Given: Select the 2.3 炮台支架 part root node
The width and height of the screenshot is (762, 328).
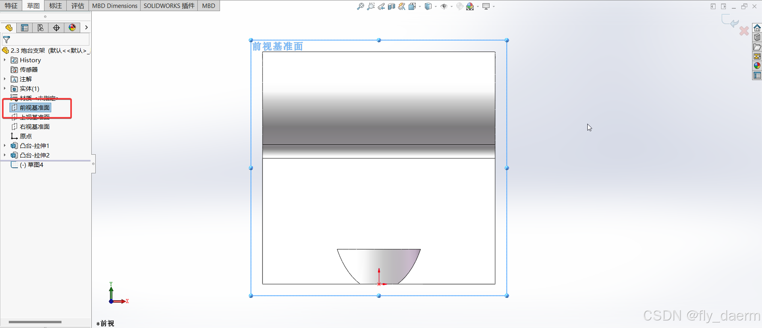Looking at the screenshot, I should pyautogui.click(x=46, y=50).
